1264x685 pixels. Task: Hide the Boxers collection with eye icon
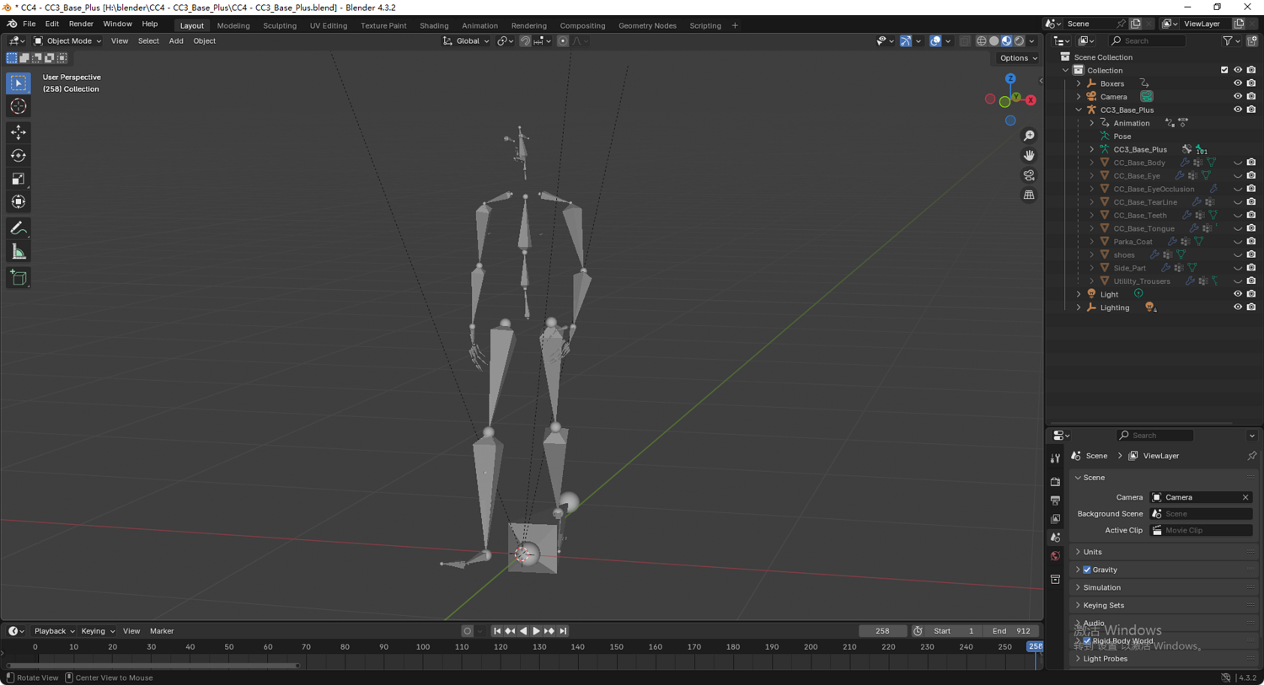coord(1237,83)
